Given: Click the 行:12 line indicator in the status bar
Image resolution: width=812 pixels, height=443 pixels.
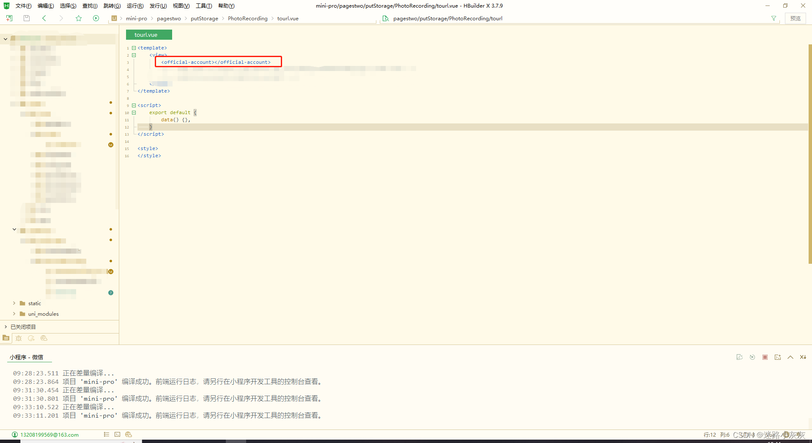Looking at the screenshot, I should 710,435.
